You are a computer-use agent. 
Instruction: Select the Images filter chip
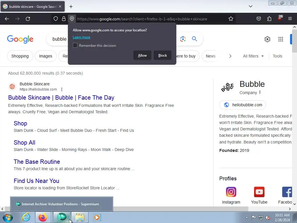pyautogui.click(x=46, y=56)
